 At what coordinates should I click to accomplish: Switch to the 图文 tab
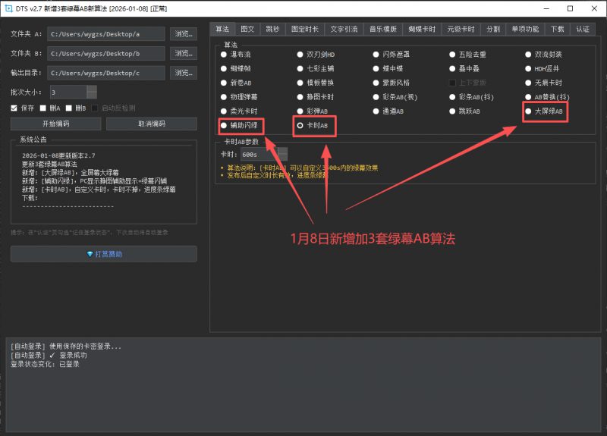coord(247,29)
